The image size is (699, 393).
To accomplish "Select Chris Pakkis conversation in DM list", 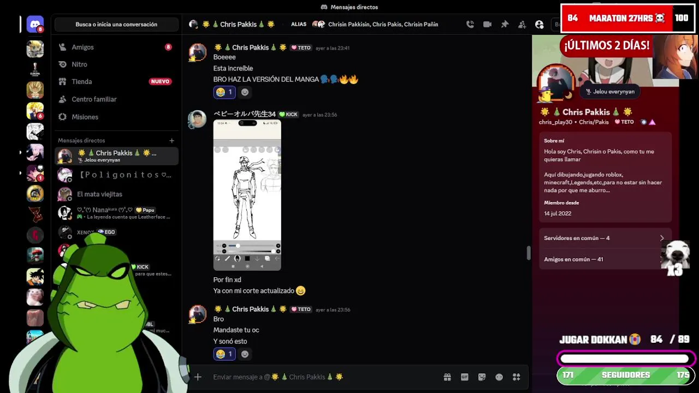I will pyautogui.click(x=116, y=156).
